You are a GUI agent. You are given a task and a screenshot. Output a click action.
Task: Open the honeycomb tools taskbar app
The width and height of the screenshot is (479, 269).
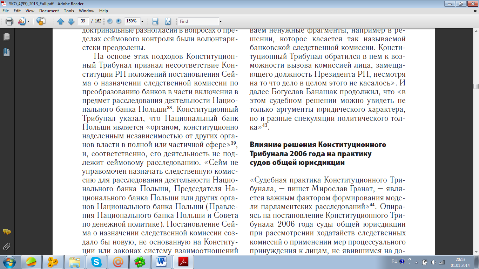pos(53,262)
